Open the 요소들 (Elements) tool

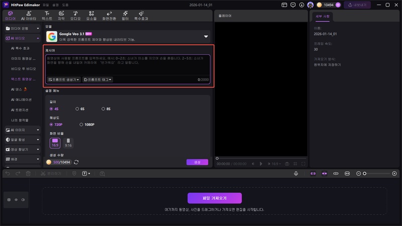point(91,16)
